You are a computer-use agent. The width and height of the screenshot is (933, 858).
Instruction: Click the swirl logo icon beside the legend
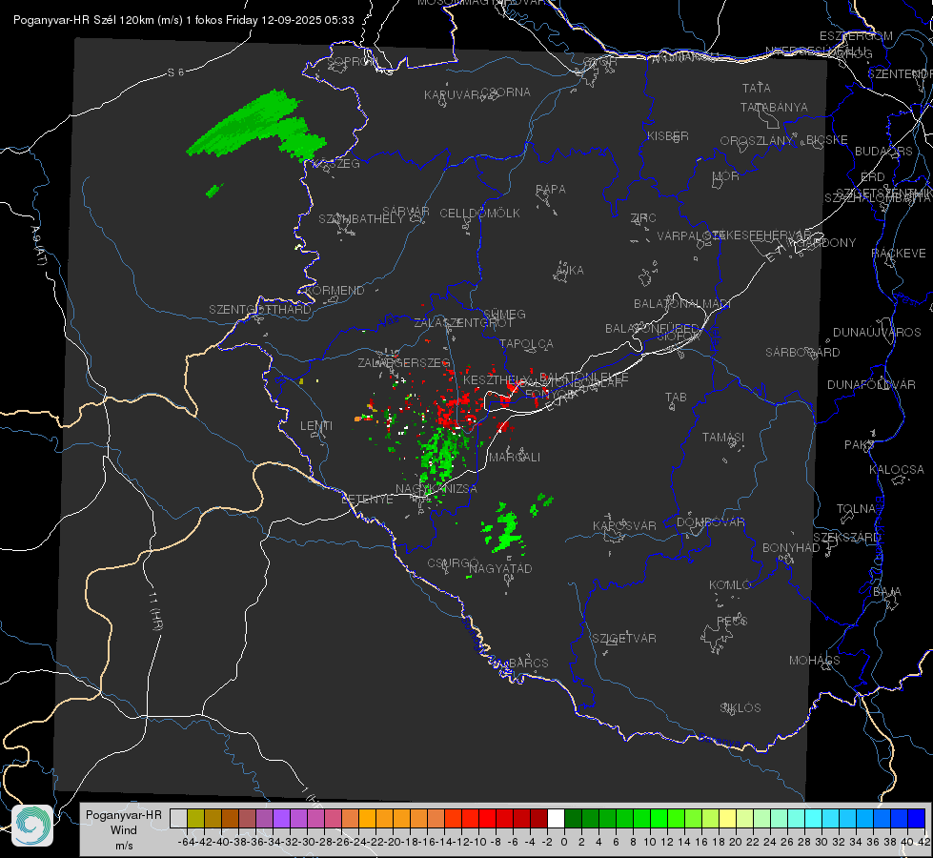32,826
